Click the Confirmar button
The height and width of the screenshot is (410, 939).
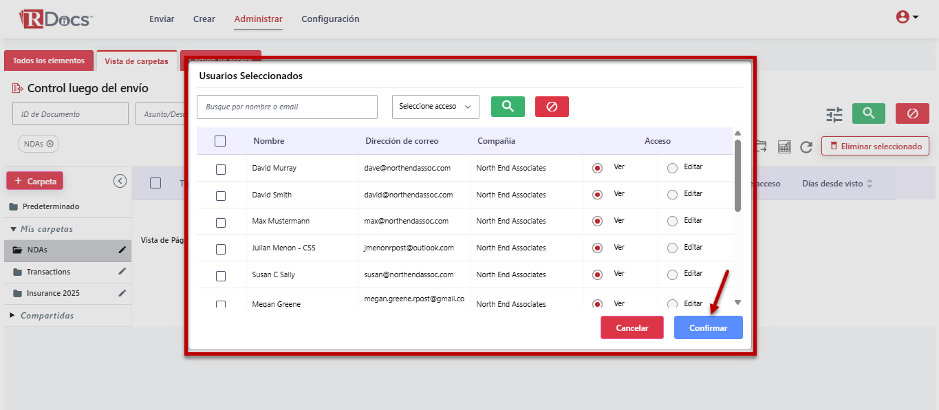[708, 328]
